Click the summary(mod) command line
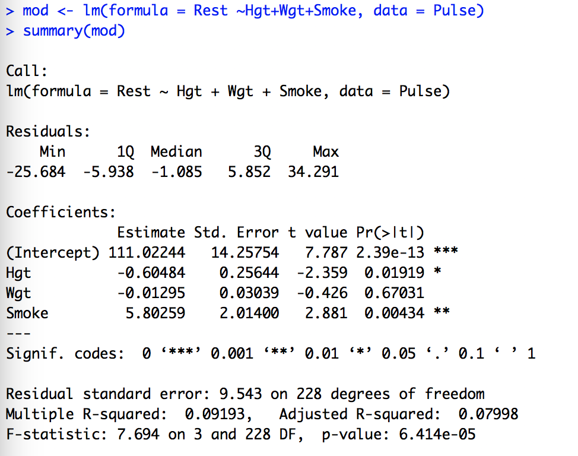 (x=74, y=31)
